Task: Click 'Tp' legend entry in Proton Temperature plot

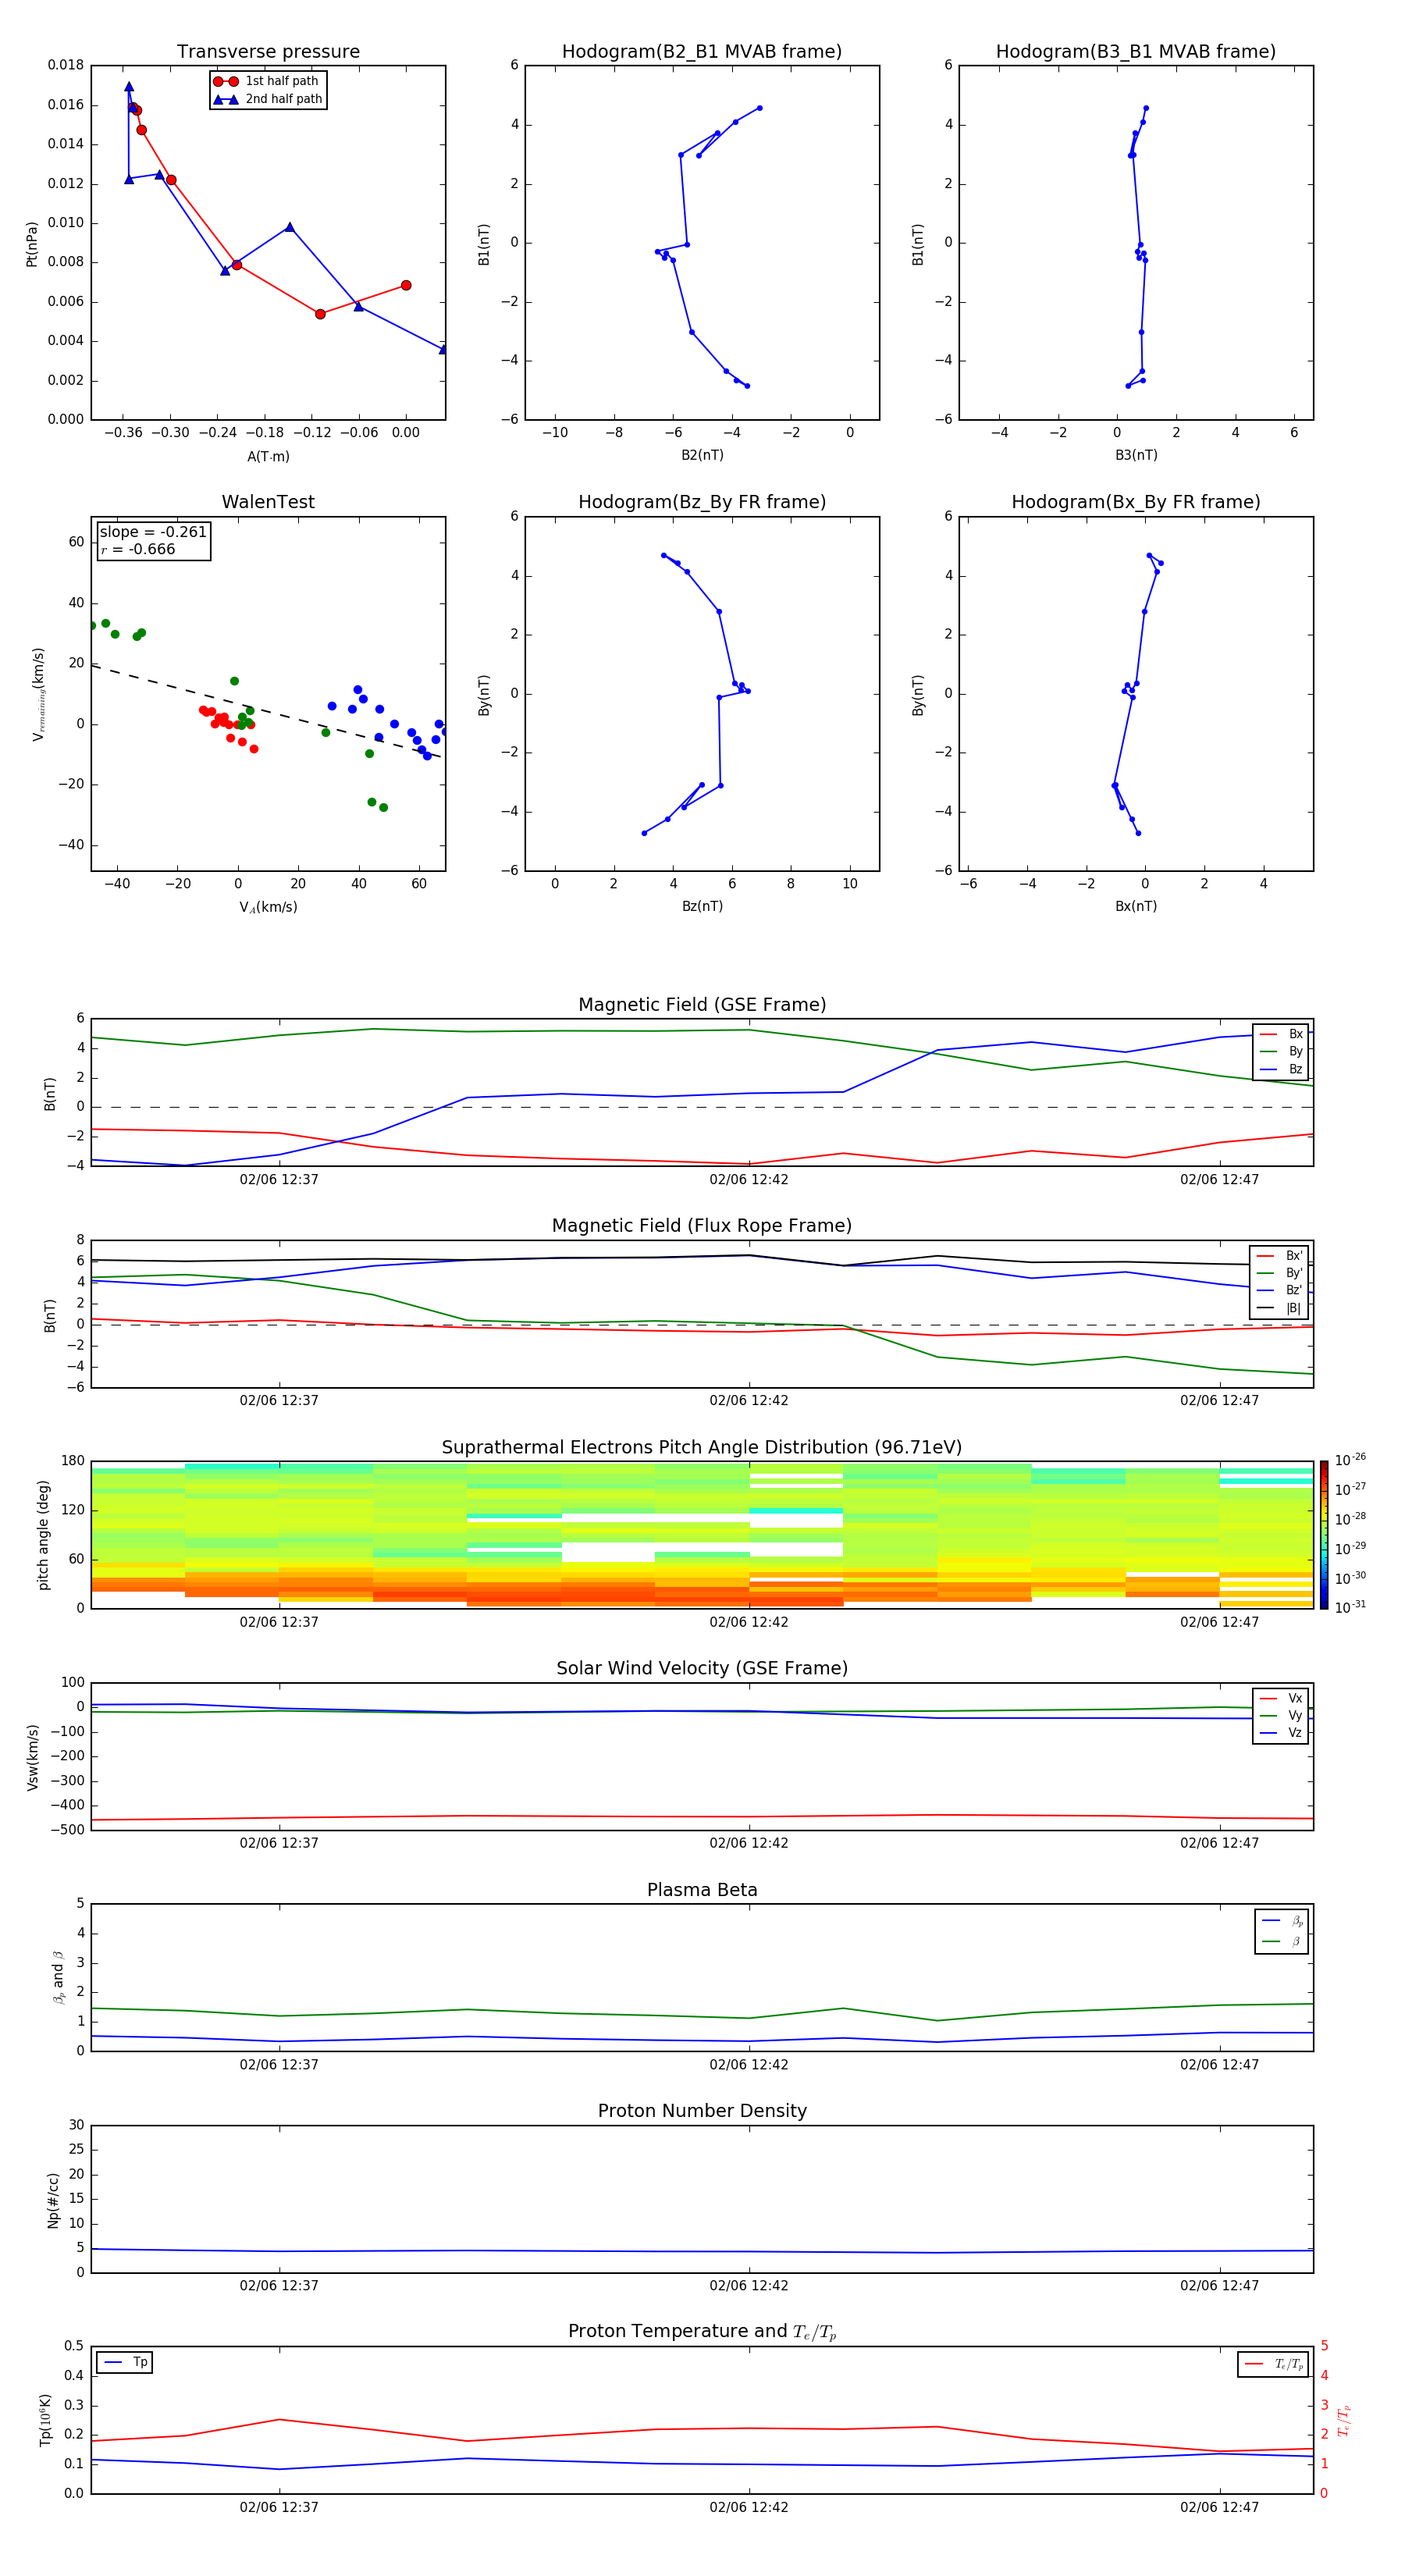Action: click(125, 2362)
